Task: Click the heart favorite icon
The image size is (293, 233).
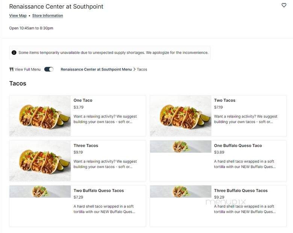Action: click(284, 5)
